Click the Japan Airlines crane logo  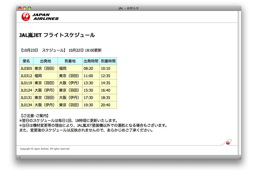(26, 17)
